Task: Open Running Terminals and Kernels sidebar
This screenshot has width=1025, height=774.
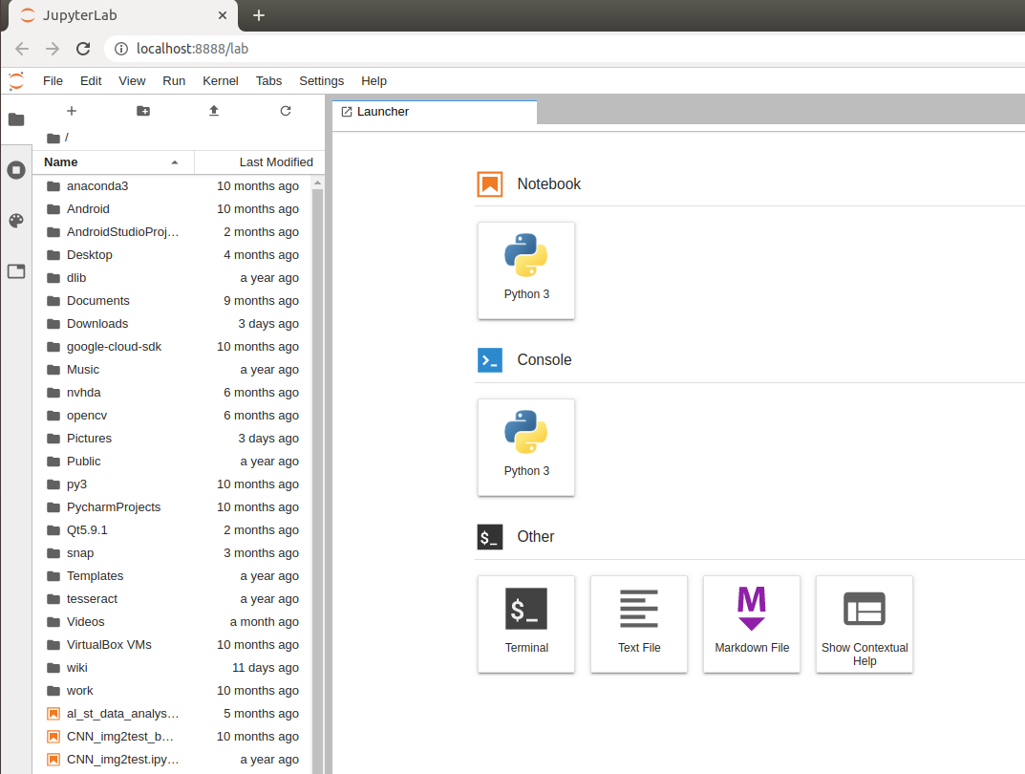Action: pos(16,170)
